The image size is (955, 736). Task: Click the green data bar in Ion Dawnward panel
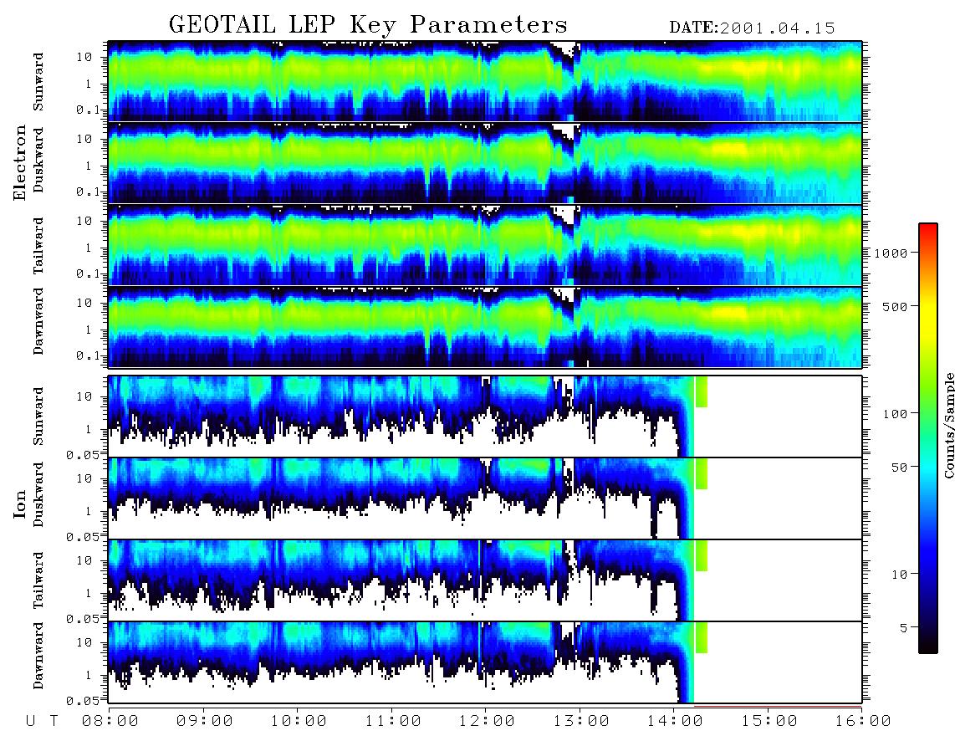pyautogui.click(x=702, y=637)
